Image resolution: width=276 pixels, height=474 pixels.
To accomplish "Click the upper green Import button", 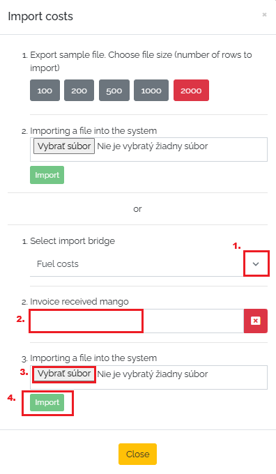I will coord(47,175).
